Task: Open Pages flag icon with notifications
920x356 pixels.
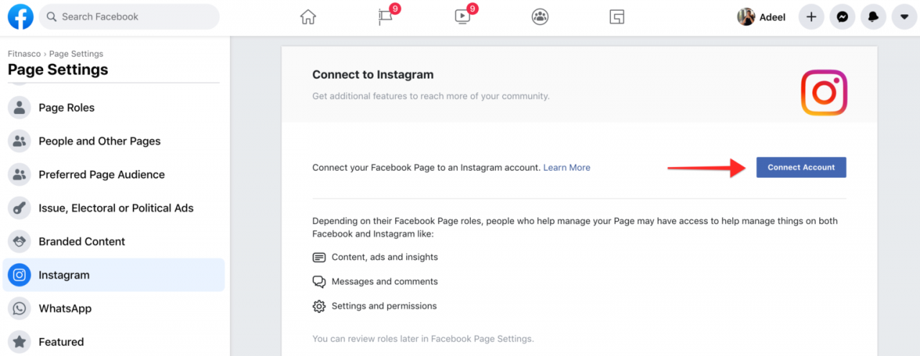Action: [387, 17]
